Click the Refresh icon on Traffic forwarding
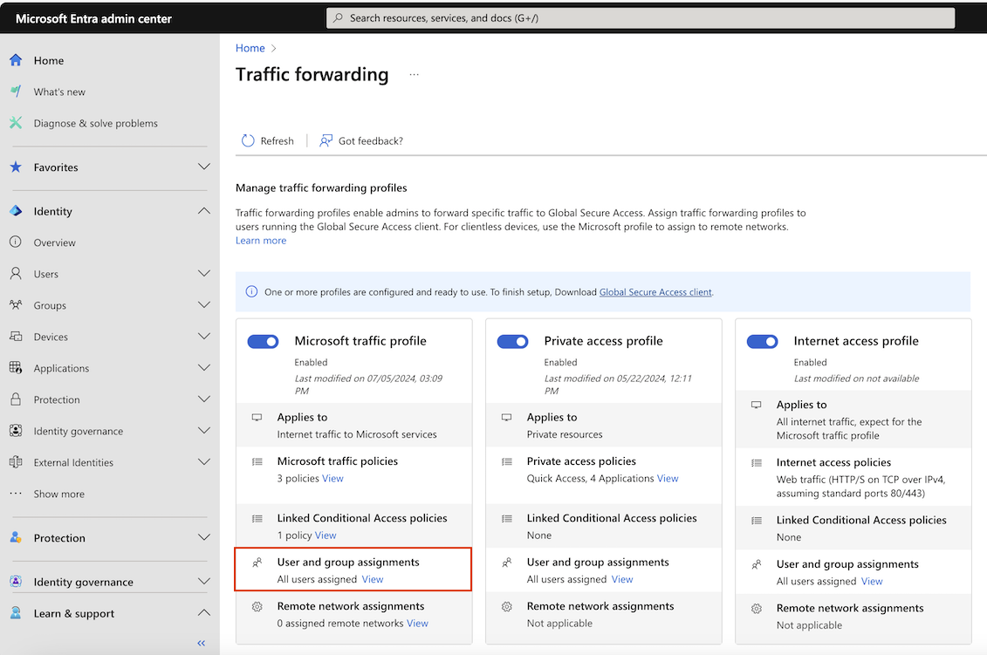 [x=247, y=140]
